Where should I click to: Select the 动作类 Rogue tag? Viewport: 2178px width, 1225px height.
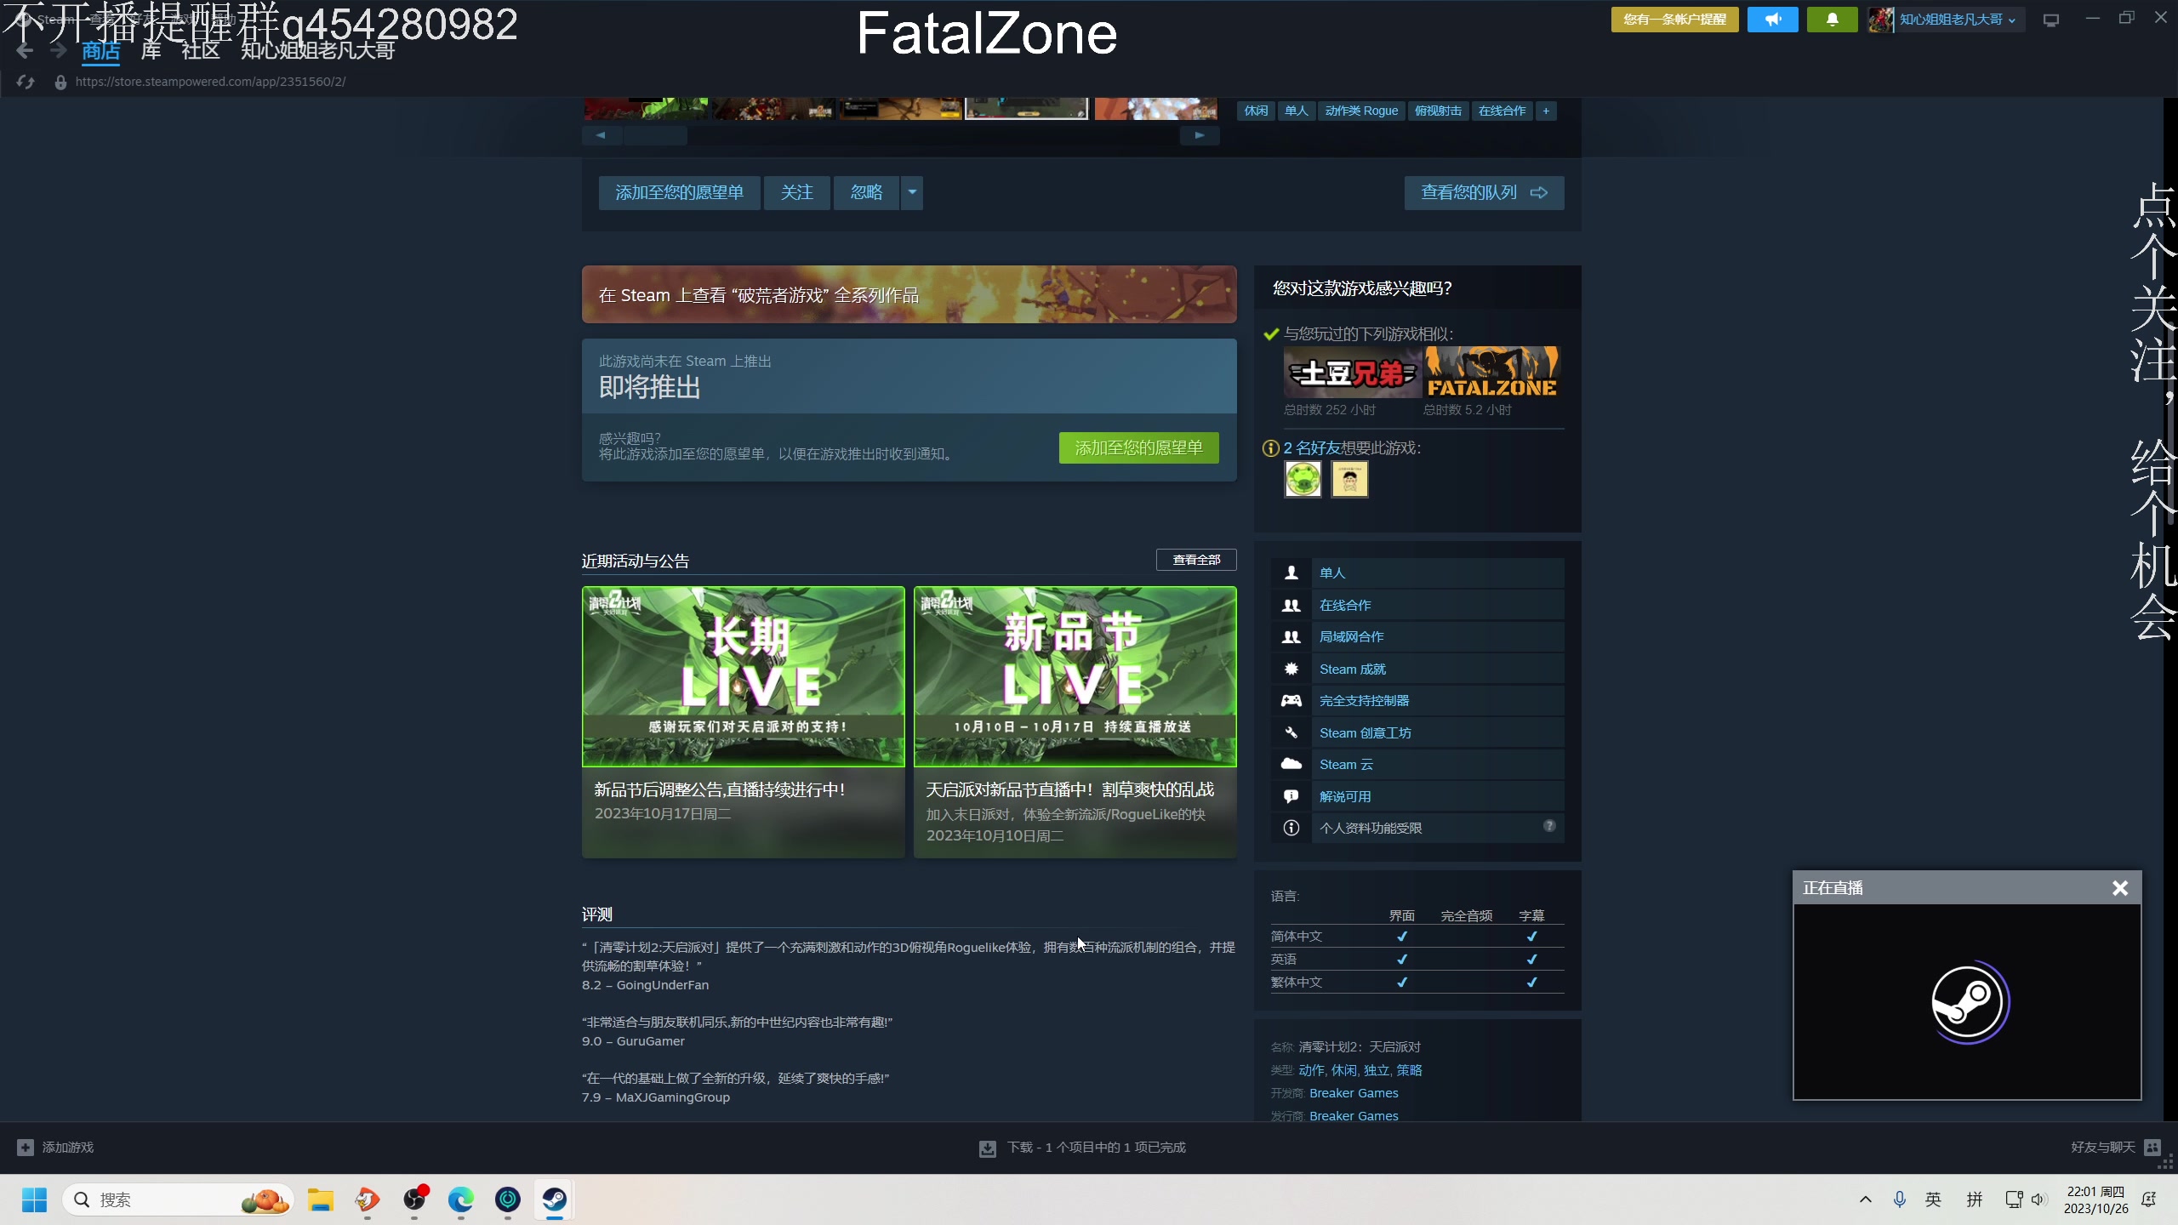1361,111
